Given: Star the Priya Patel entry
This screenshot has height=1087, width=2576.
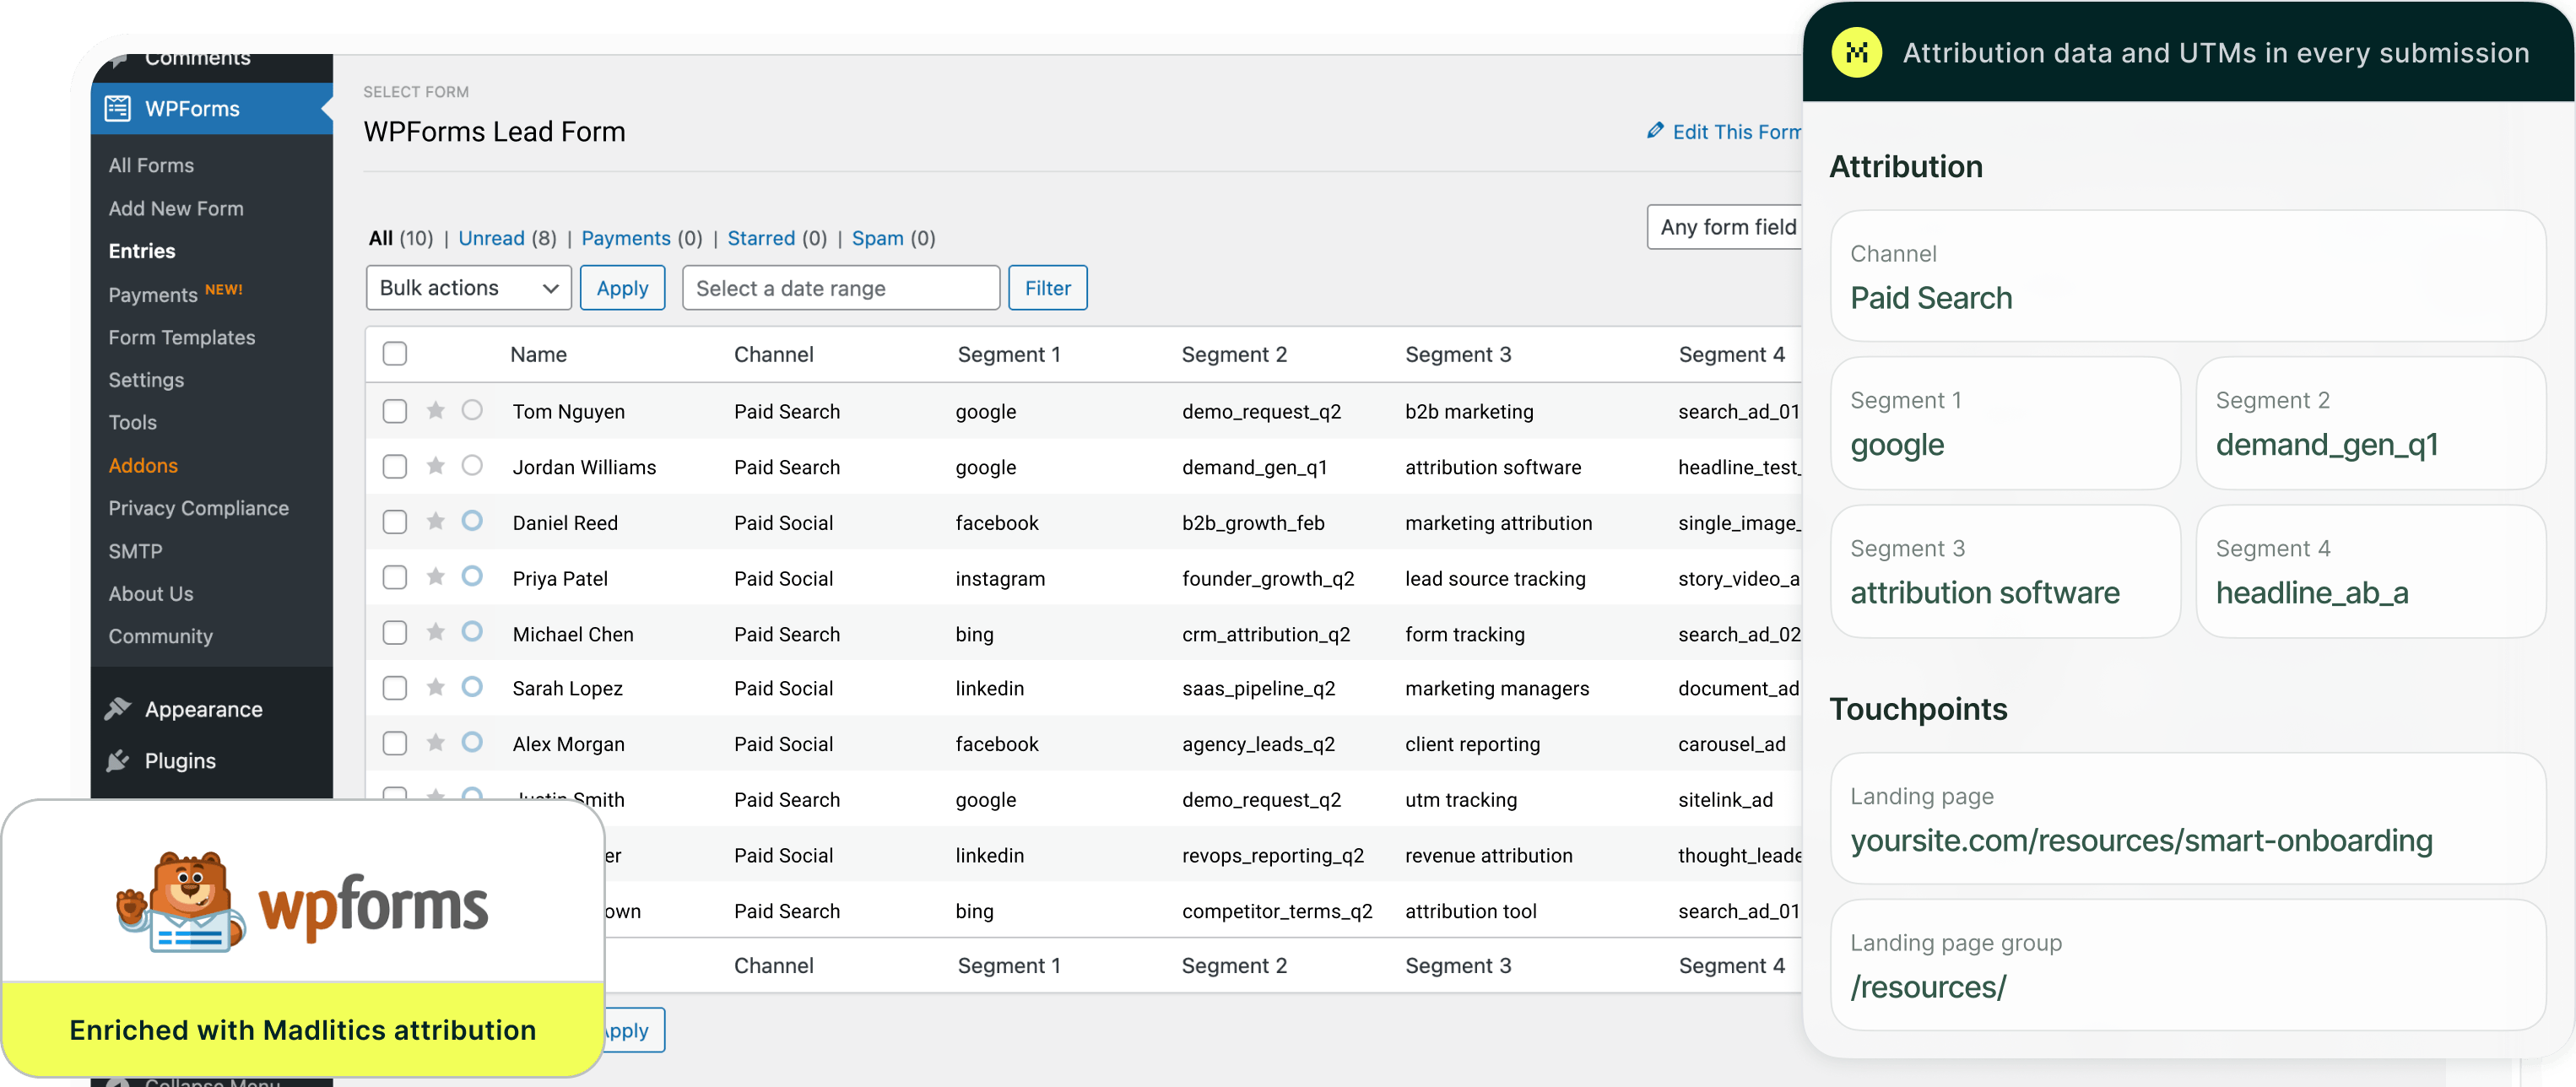Looking at the screenshot, I should (435, 577).
